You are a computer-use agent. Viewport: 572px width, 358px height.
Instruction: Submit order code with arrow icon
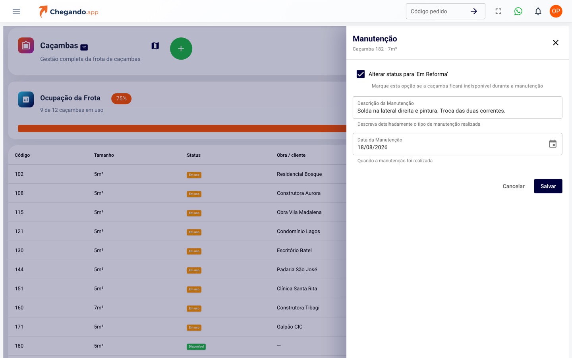pyautogui.click(x=473, y=11)
